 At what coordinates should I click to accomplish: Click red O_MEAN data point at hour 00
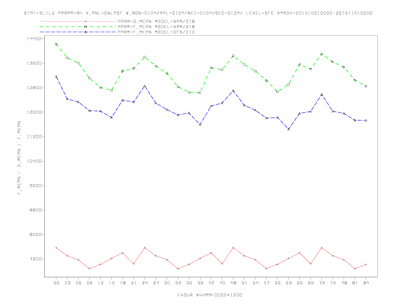(x=56, y=248)
